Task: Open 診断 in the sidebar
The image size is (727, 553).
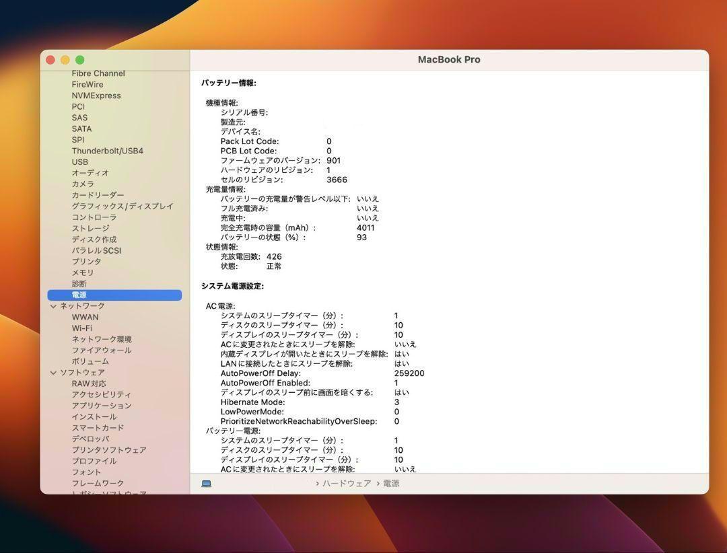Action: pyautogui.click(x=79, y=284)
